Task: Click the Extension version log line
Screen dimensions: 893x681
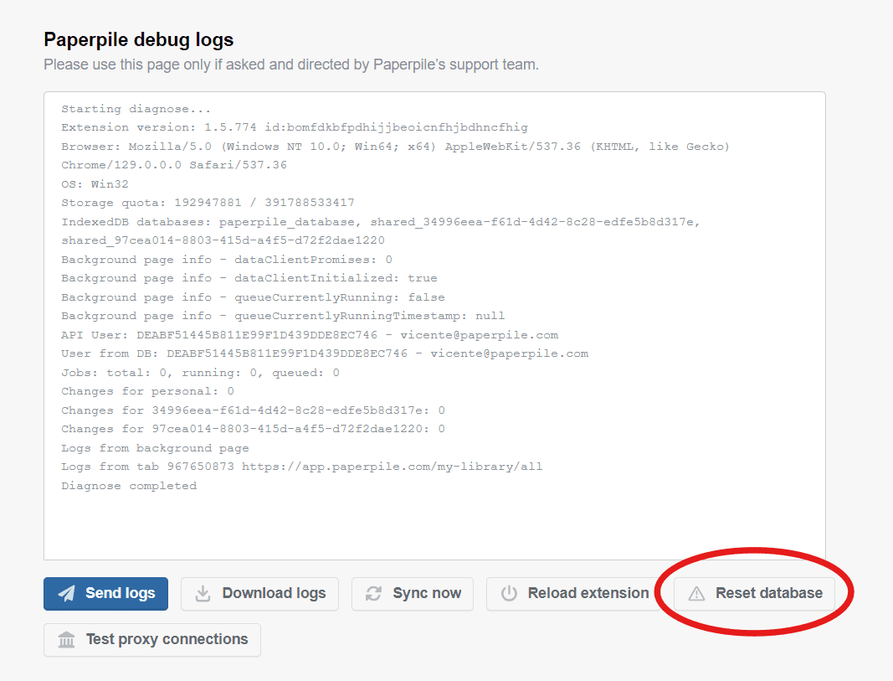Action: 294,127
